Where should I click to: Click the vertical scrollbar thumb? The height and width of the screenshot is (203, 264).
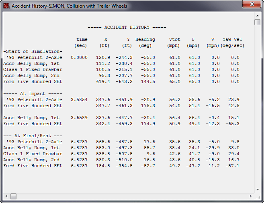pos(257,22)
